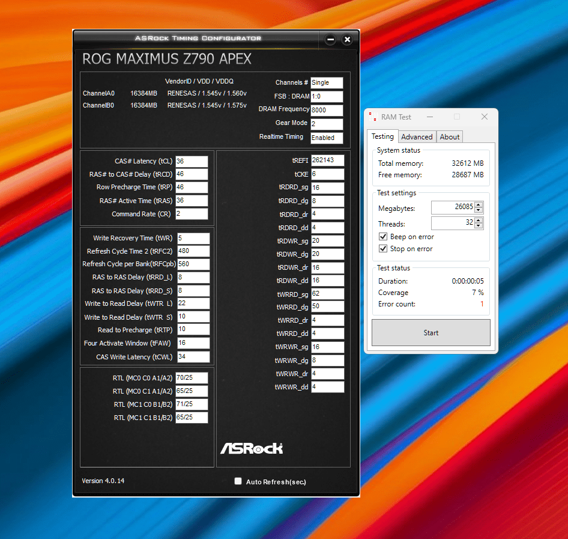Select the tWRWR_sg value field
This screenshot has height=539, width=568.
327,347
